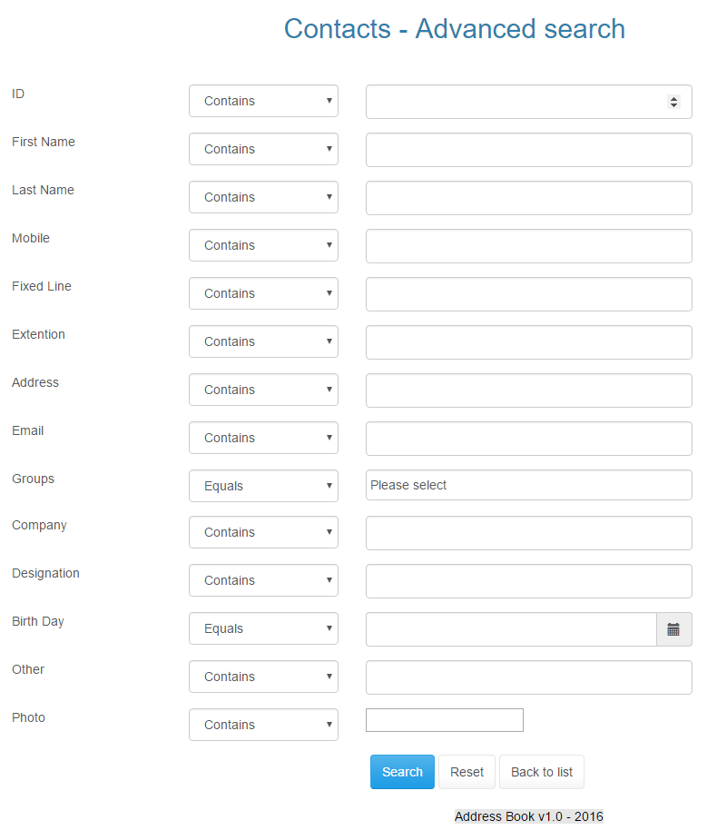This screenshot has width=727, height=830.
Task: Open the Birth Day calendar picker
Action: 673,628
